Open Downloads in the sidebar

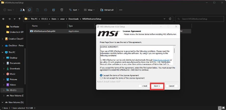point(13,69)
